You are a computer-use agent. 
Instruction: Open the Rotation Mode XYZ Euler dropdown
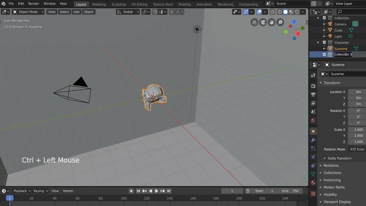tap(357, 149)
